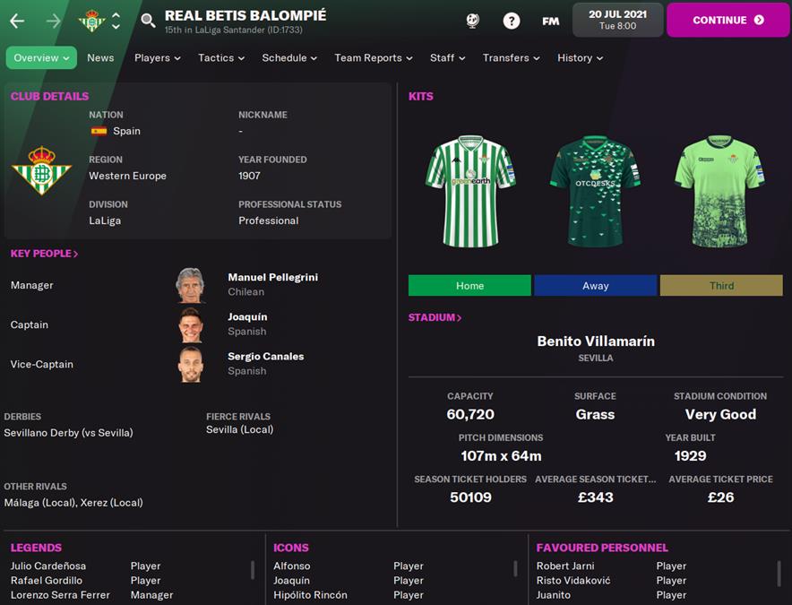This screenshot has width=792, height=605.
Task: Open the FM menu logo
Action: 551,21
